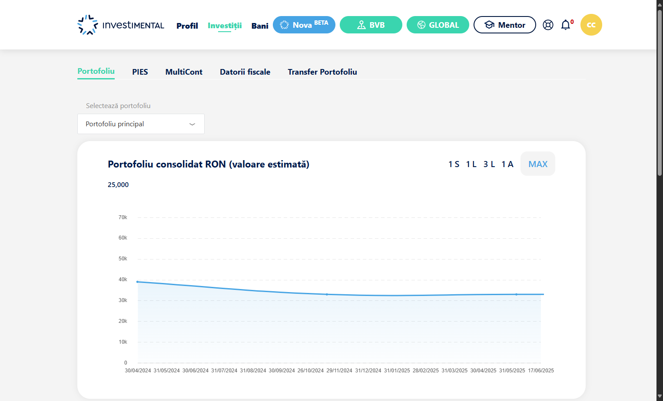Switch to the MultiCont tab

tap(184, 72)
